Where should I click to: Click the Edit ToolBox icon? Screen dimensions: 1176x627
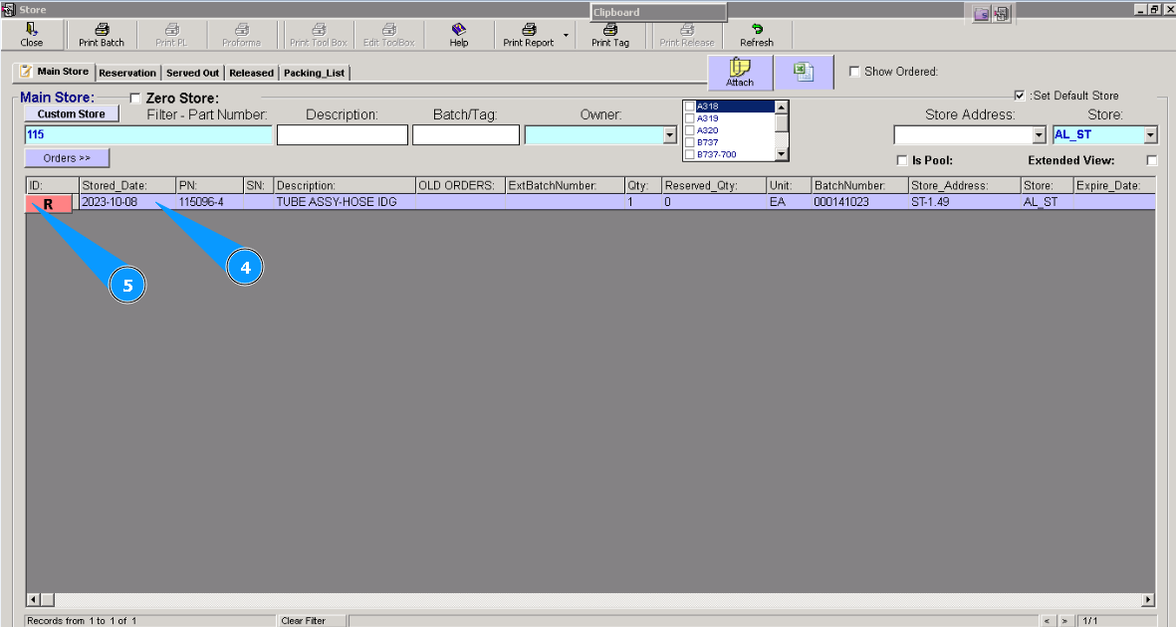point(389,35)
